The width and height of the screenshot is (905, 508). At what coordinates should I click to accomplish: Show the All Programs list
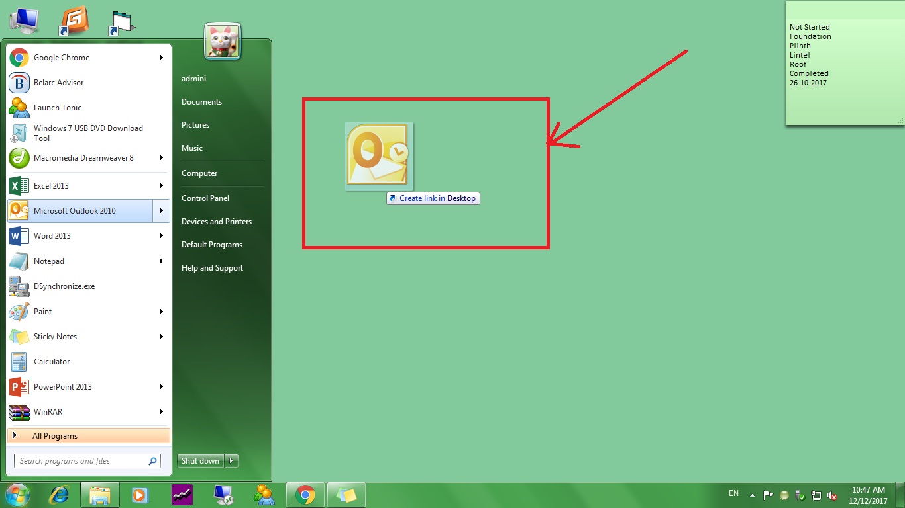[89, 436]
